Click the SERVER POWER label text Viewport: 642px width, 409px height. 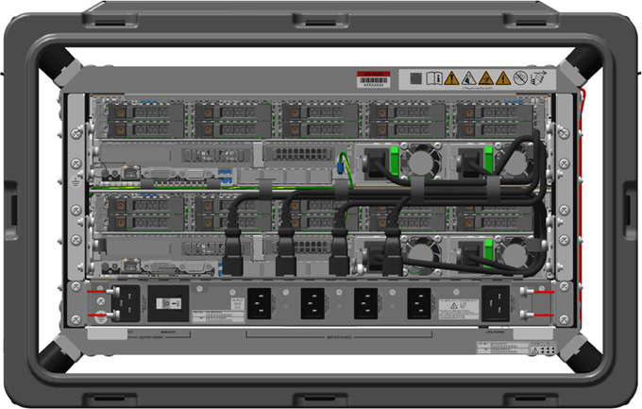339,337
